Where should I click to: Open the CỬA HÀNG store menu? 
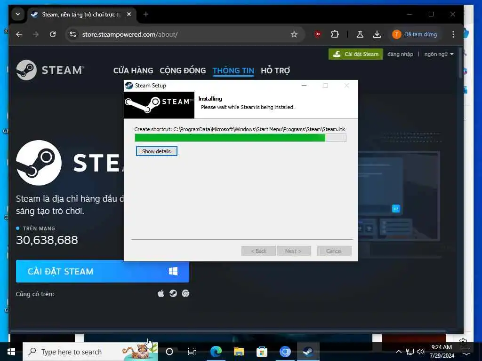click(x=133, y=71)
